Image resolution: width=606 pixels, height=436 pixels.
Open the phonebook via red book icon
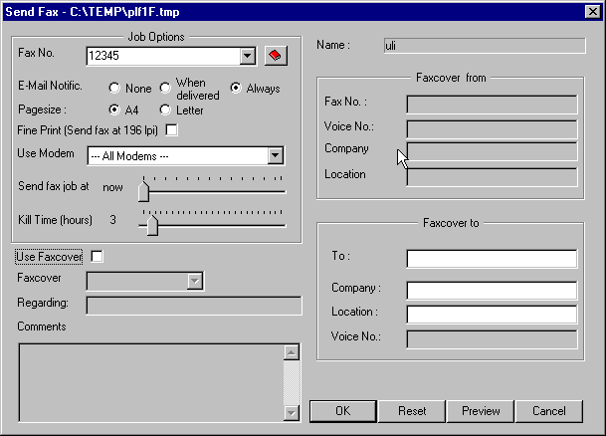(276, 56)
